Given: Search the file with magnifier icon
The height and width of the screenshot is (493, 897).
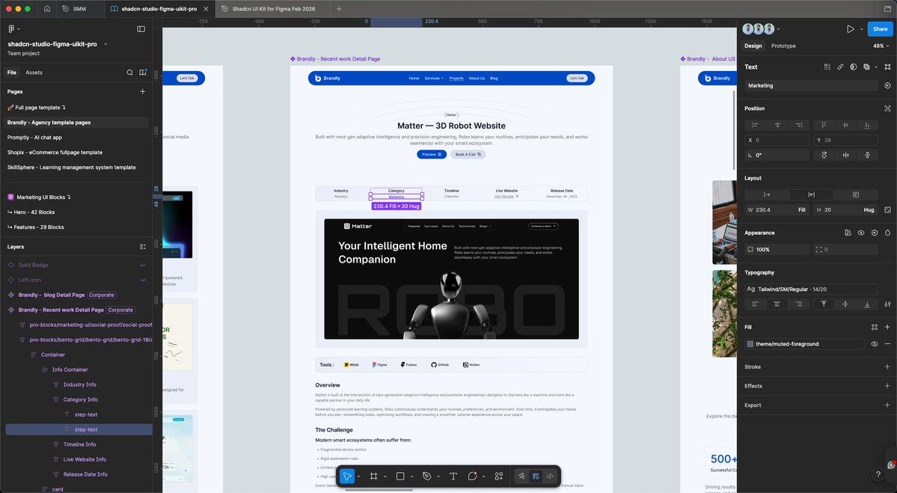Looking at the screenshot, I should point(130,73).
